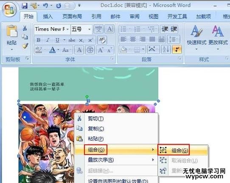Viewport: 230px width, 183px height.
Task: Apply character shading (A) icon
Action: coord(79,50)
